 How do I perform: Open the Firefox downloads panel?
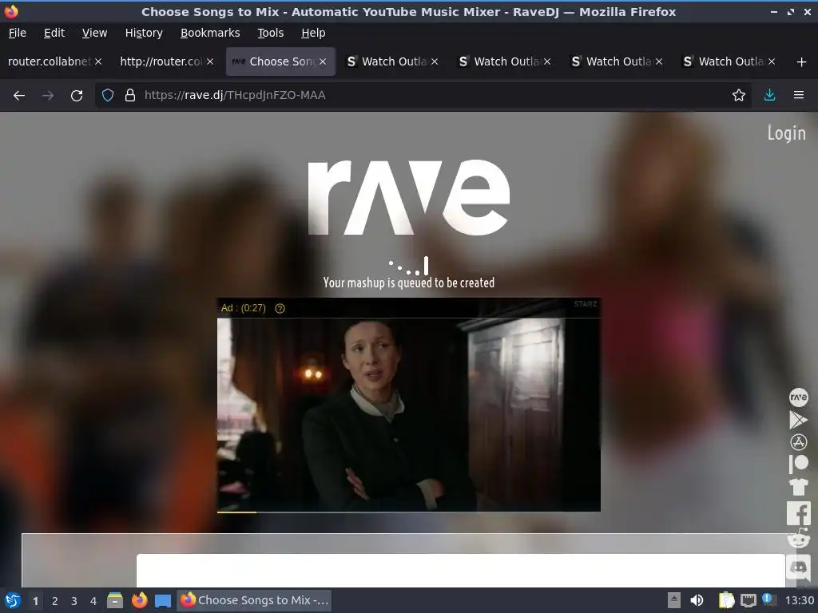[x=769, y=96]
